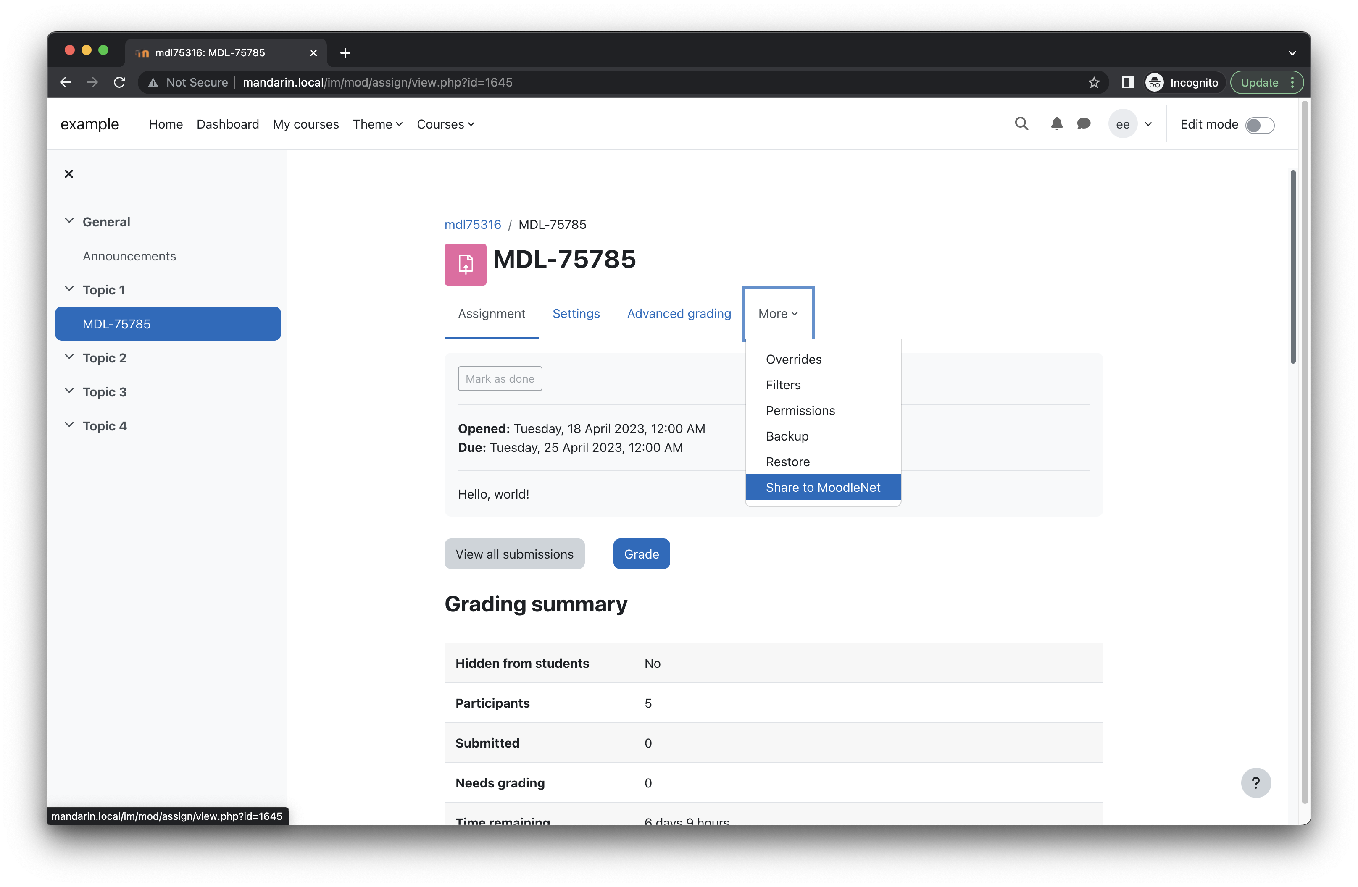Click the blue Grade button

tap(641, 554)
